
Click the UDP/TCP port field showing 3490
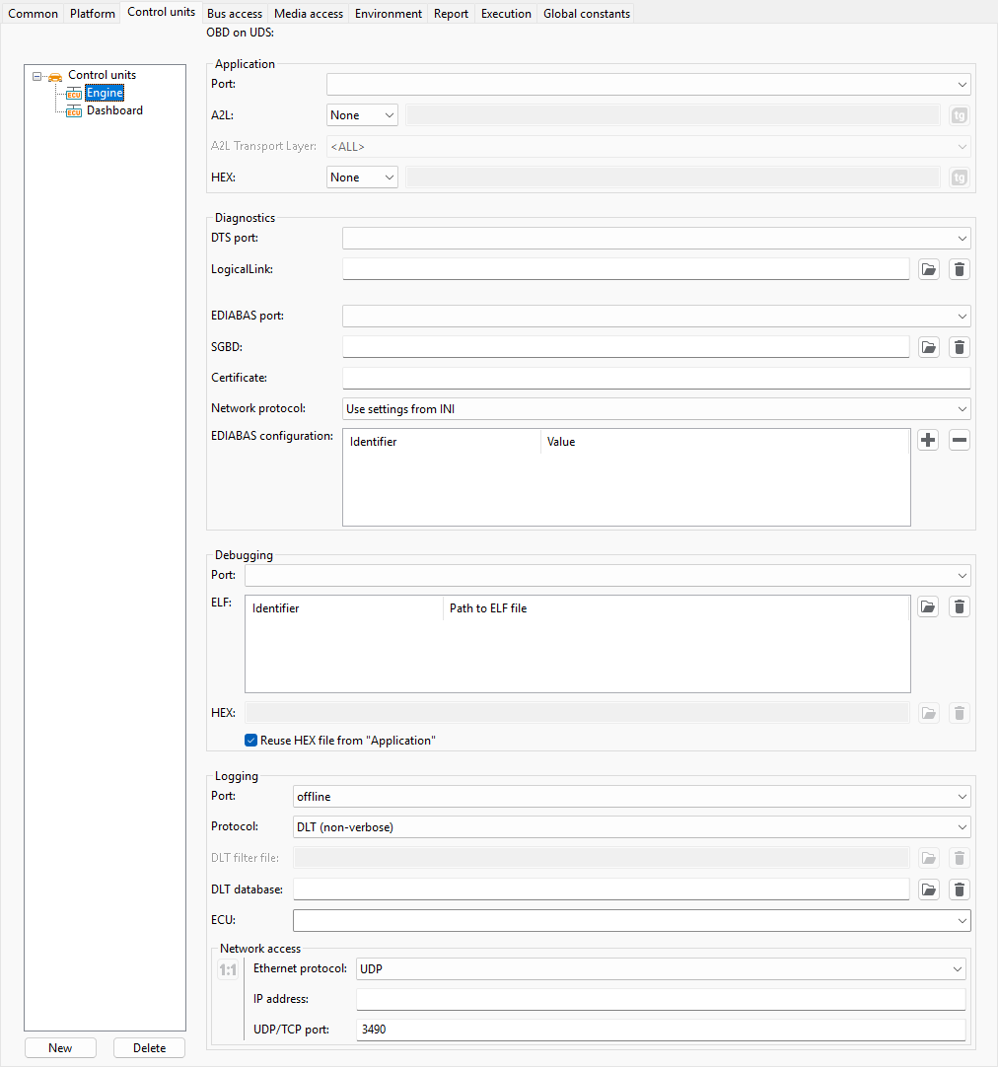click(661, 1030)
